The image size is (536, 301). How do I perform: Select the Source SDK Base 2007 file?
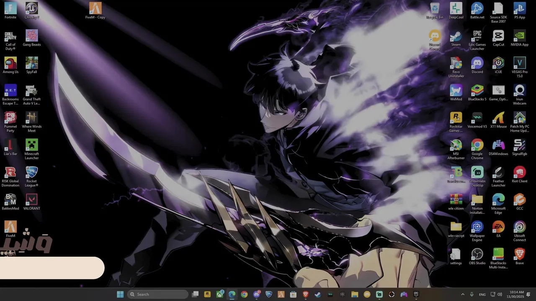(x=498, y=13)
